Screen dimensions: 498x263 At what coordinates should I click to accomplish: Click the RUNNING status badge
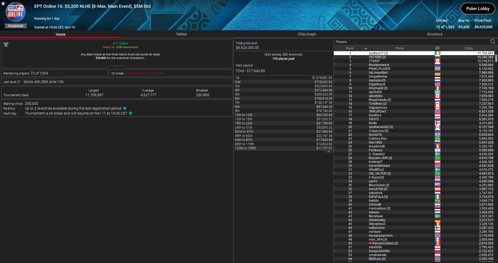coord(16,26)
